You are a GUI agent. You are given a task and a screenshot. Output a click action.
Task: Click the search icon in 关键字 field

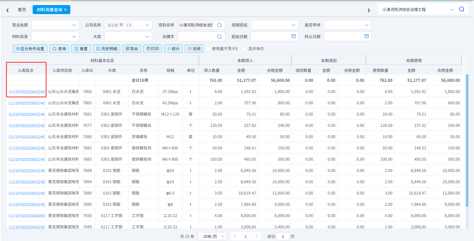(x=219, y=37)
